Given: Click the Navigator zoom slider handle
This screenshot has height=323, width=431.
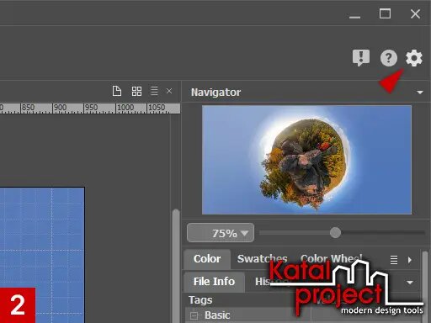Looking at the screenshot, I should [x=335, y=232].
